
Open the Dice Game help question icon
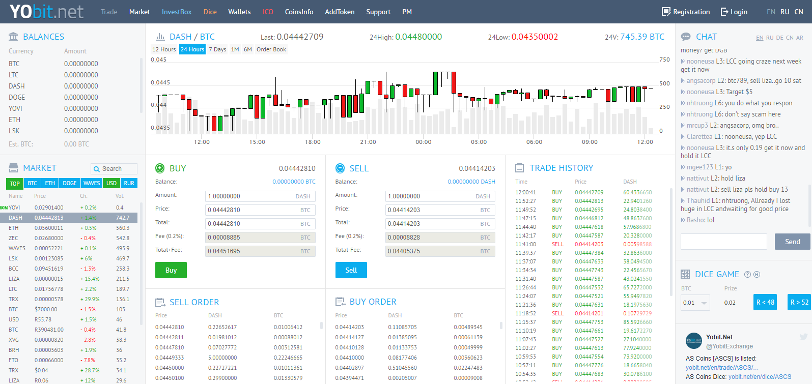pyautogui.click(x=747, y=275)
